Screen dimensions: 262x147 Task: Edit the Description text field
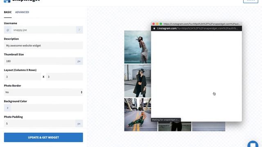point(43,45)
